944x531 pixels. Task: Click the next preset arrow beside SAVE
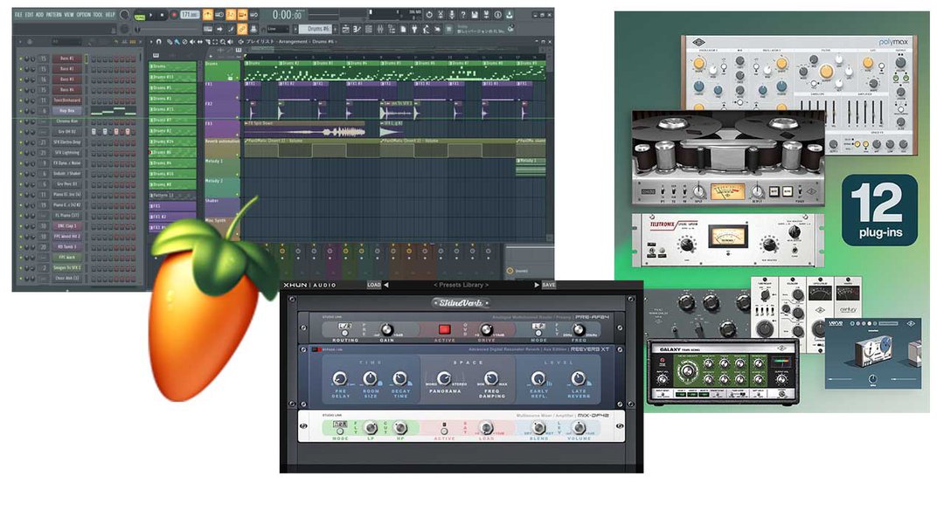pyautogui.click(x=535, y=285)
